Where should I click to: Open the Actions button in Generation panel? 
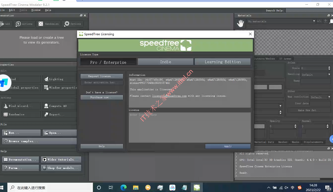[24, 24]
